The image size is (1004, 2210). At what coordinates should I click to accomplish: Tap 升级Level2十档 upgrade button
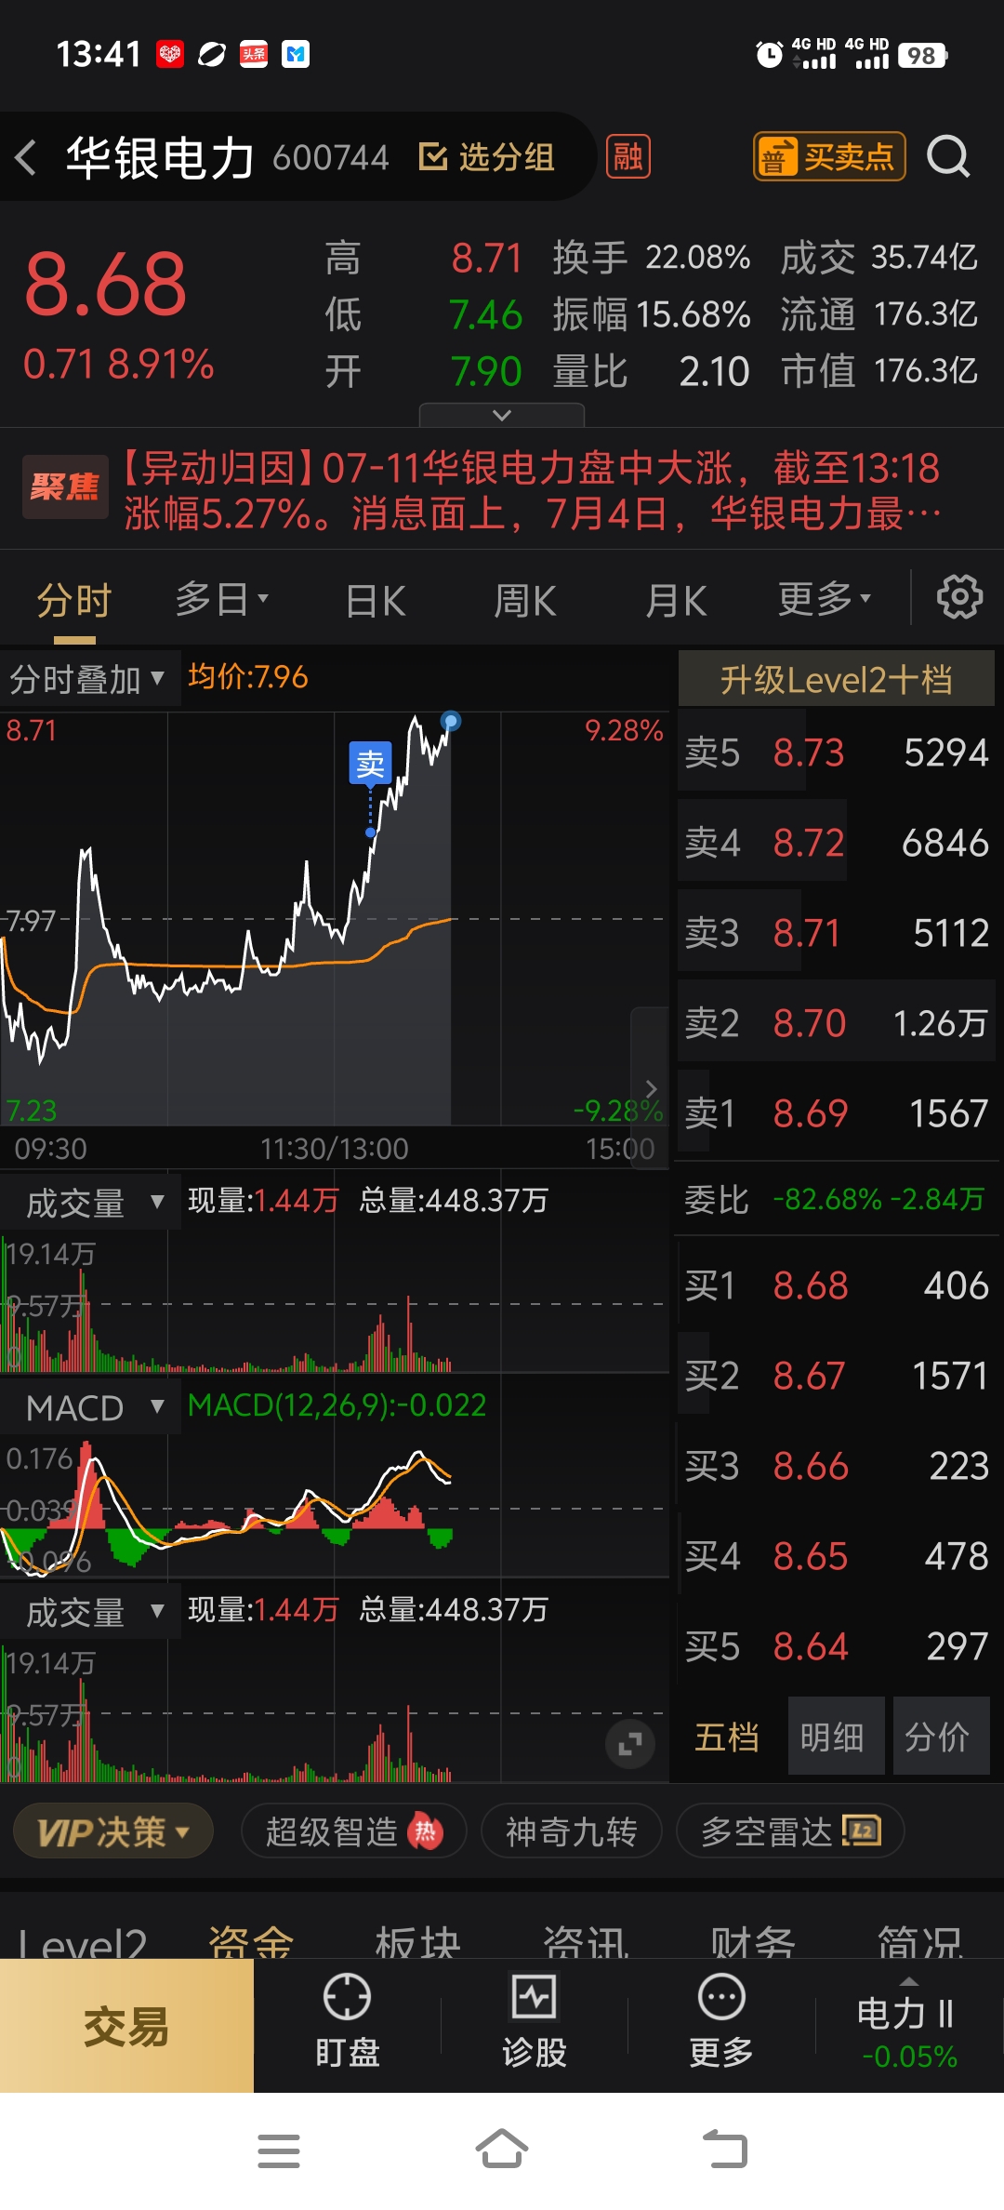pyautogui.click(x=837, y=679)
